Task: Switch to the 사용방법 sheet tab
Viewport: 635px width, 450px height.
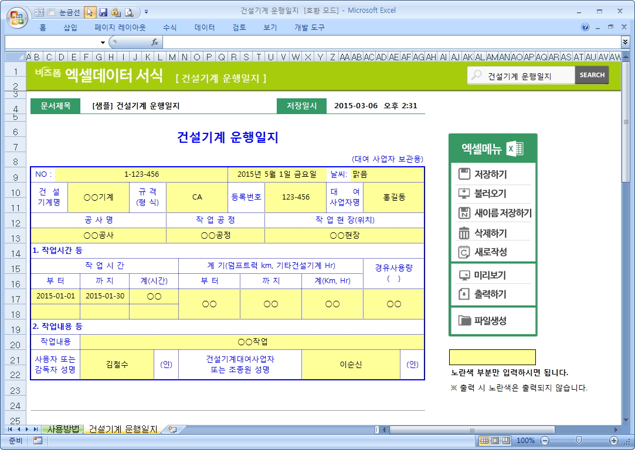Action: pyautogui.click(x=63, y=429)
